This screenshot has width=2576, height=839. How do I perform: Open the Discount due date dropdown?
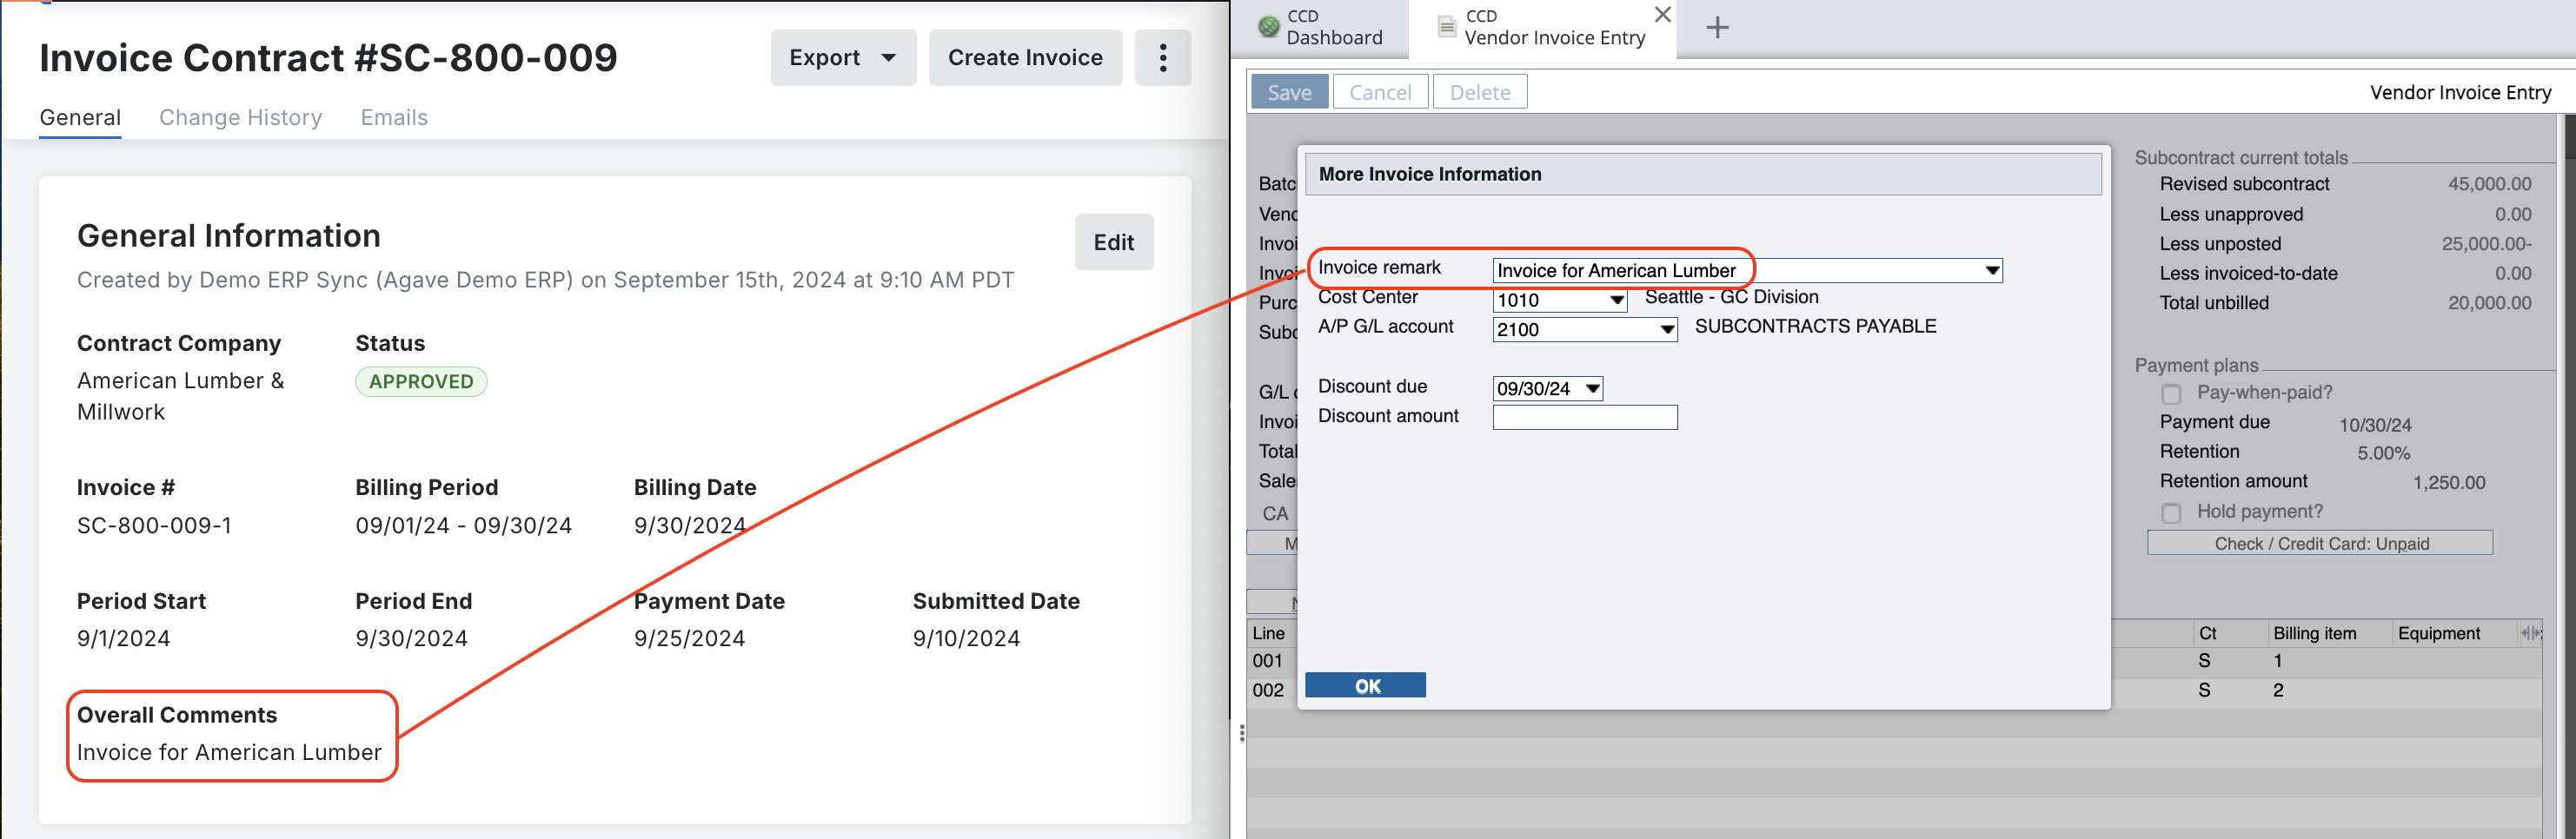(1592, 388)
